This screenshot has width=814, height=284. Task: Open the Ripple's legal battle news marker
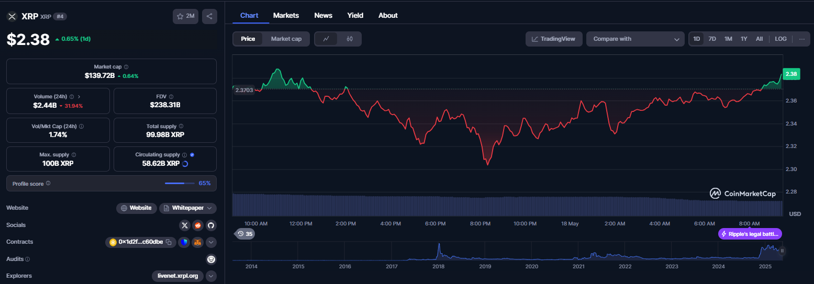click(750, 234)
